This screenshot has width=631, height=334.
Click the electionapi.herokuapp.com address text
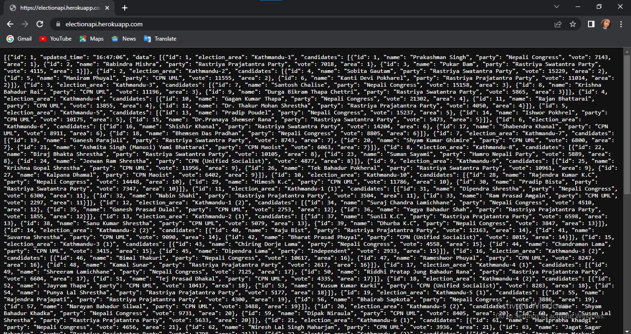click(104, 24)
